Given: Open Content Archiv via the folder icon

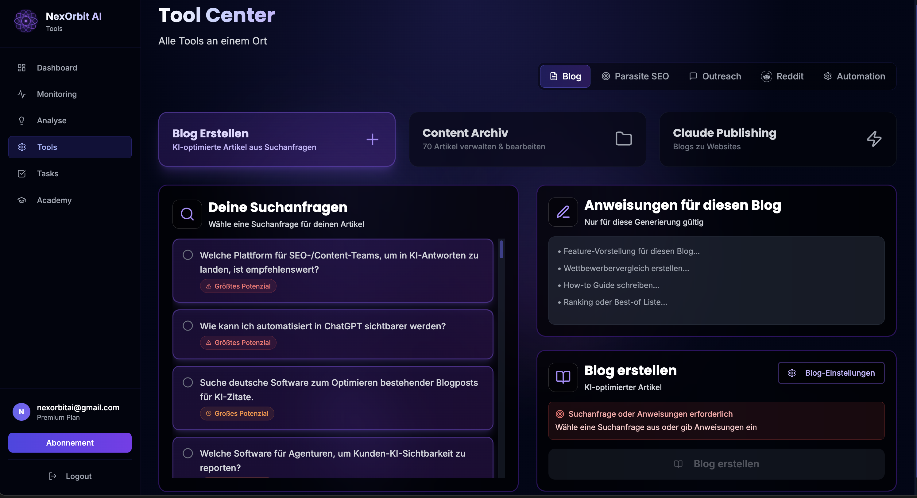Looking at the screenshot, I should 623,138.
